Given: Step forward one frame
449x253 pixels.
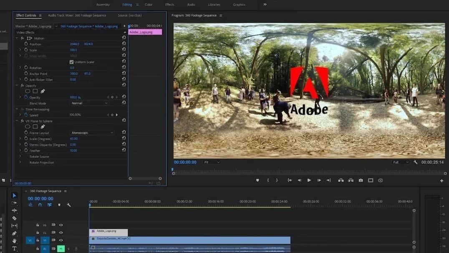Looking at the screenshot, I should point(319,180).
